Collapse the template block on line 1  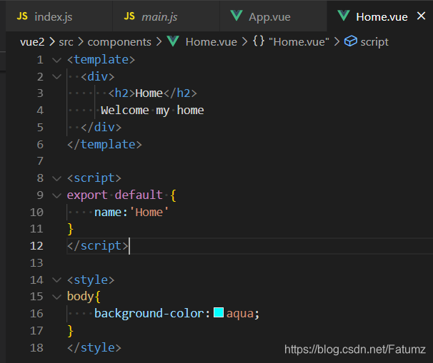point(57,60)
